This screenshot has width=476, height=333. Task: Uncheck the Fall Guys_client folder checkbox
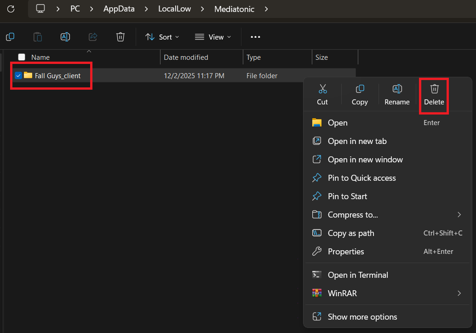point(18,75)
